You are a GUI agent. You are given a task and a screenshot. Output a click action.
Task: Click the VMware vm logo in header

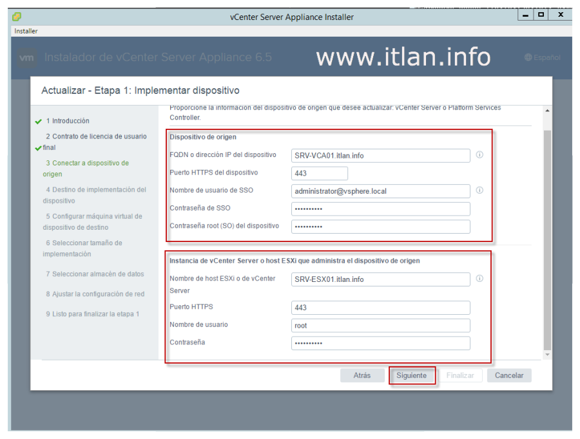[x=27, y=57]
